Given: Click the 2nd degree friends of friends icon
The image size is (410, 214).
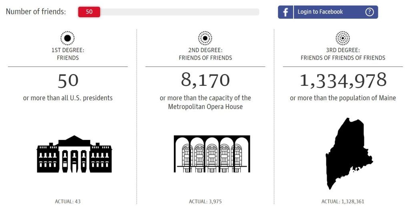Looking at the screenshot, I should 205,38.
